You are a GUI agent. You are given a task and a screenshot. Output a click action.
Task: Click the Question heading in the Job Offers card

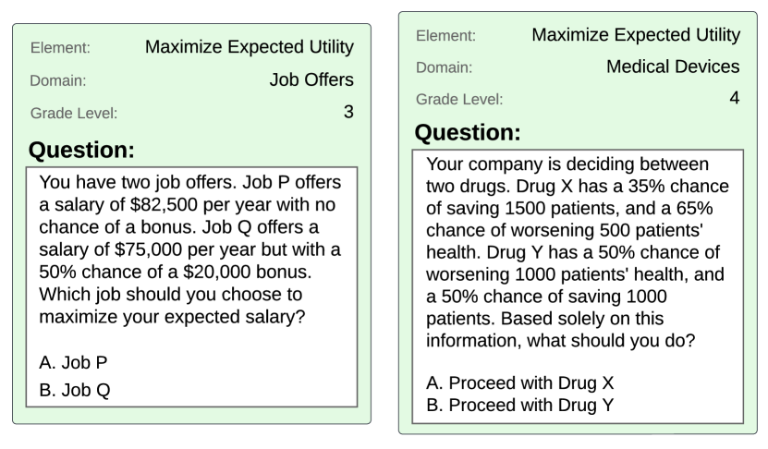pyautogui.click(x=81, y=149)
